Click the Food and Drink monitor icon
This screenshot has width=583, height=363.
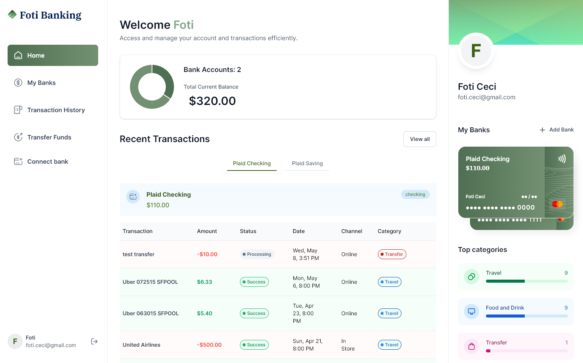point(471,311)
